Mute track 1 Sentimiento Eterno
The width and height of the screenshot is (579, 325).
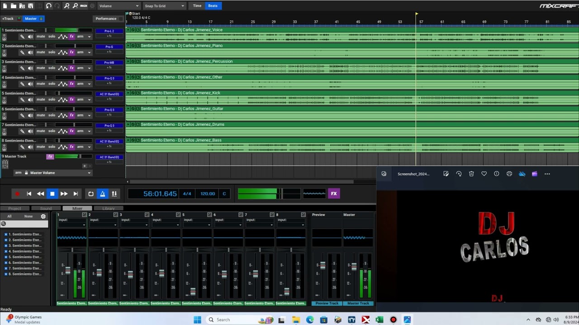pyautogui.click(x=41, y=36)
